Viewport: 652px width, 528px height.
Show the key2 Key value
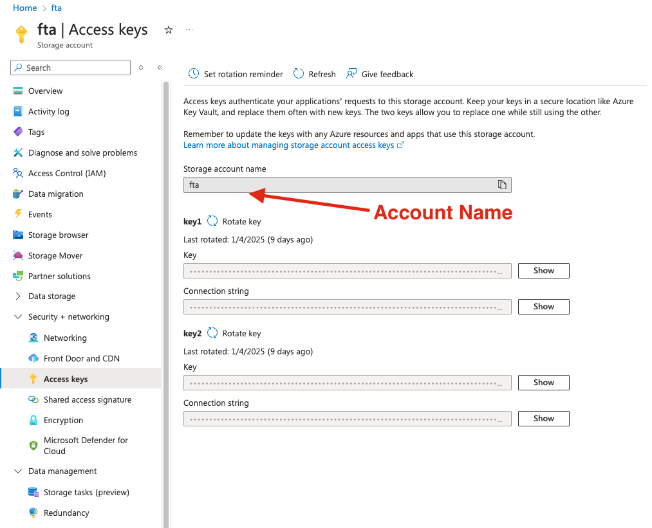coord(543,382)
